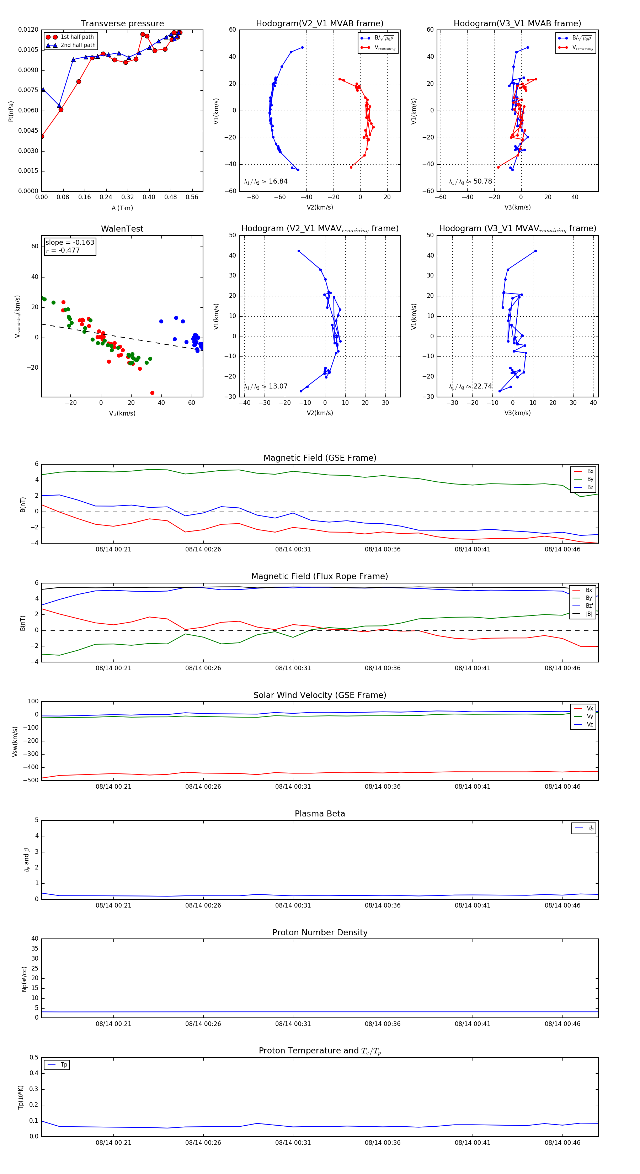Click the red Vx line in solar wind plot
The height and width of the screenshot is (1174, 640).
(320, 772)
